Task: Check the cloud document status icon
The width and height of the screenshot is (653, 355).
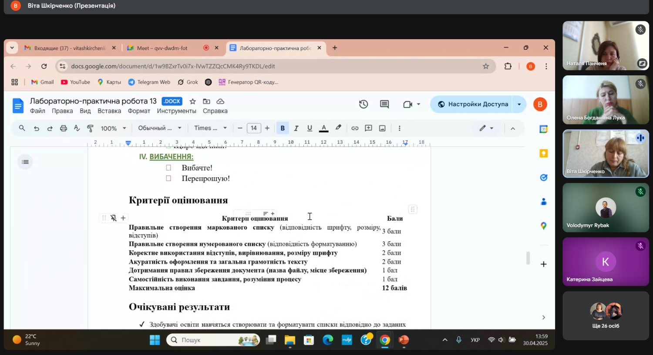Action: point(220,101)
